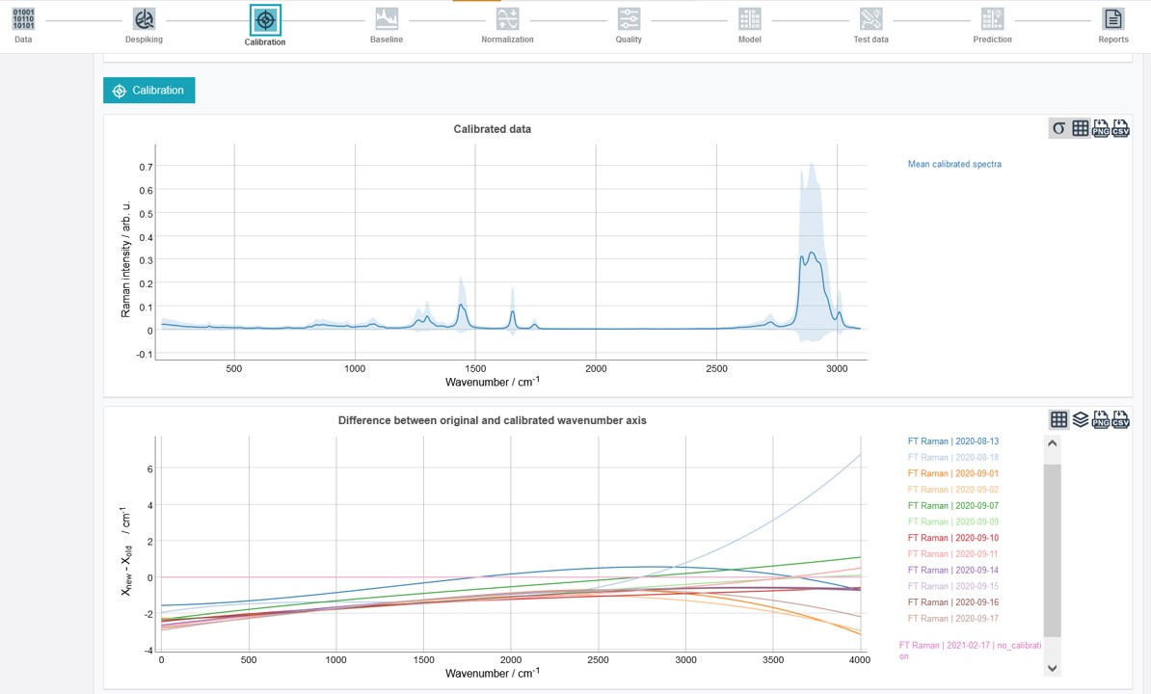1151x694 pixels.
Task: Toggle FT Raman 2020-09-15 trace
Action: (952, 587)
